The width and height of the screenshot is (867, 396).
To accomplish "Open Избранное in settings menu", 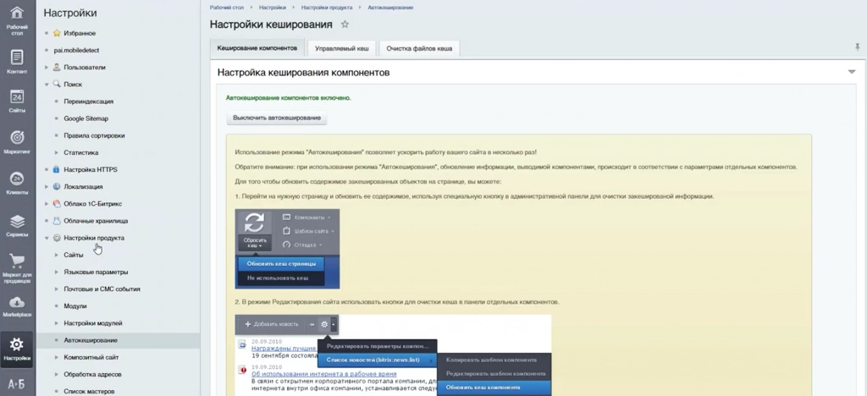I will (x=80, y=33).
